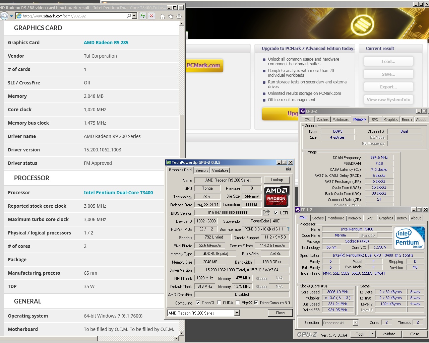The width and height of the screenshot is (429, 343).
Task: Click the GPU-Z Lookup button
Action: click(x=277, y=180)
